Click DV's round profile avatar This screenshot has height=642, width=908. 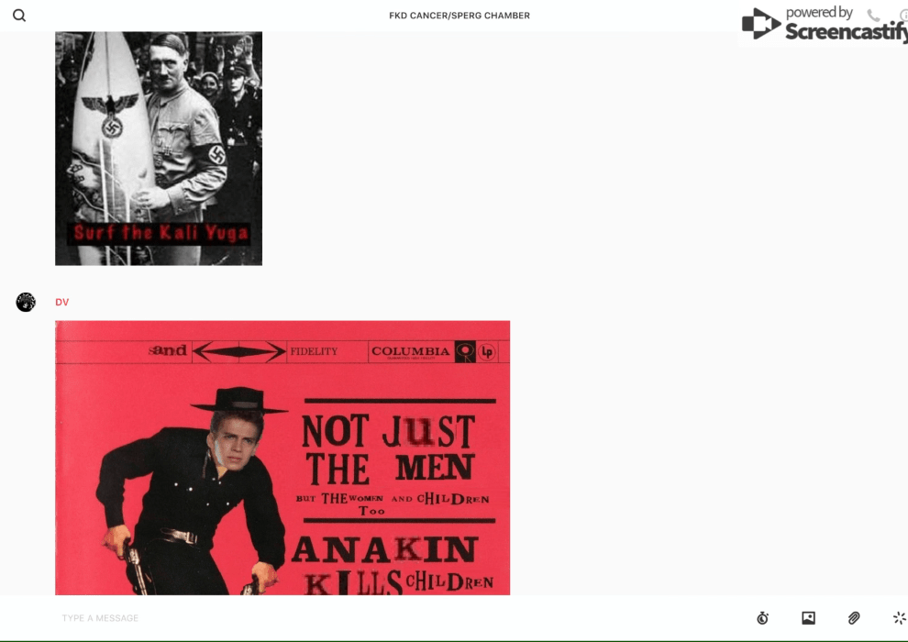pyautogui.click(x=26, y=302)
